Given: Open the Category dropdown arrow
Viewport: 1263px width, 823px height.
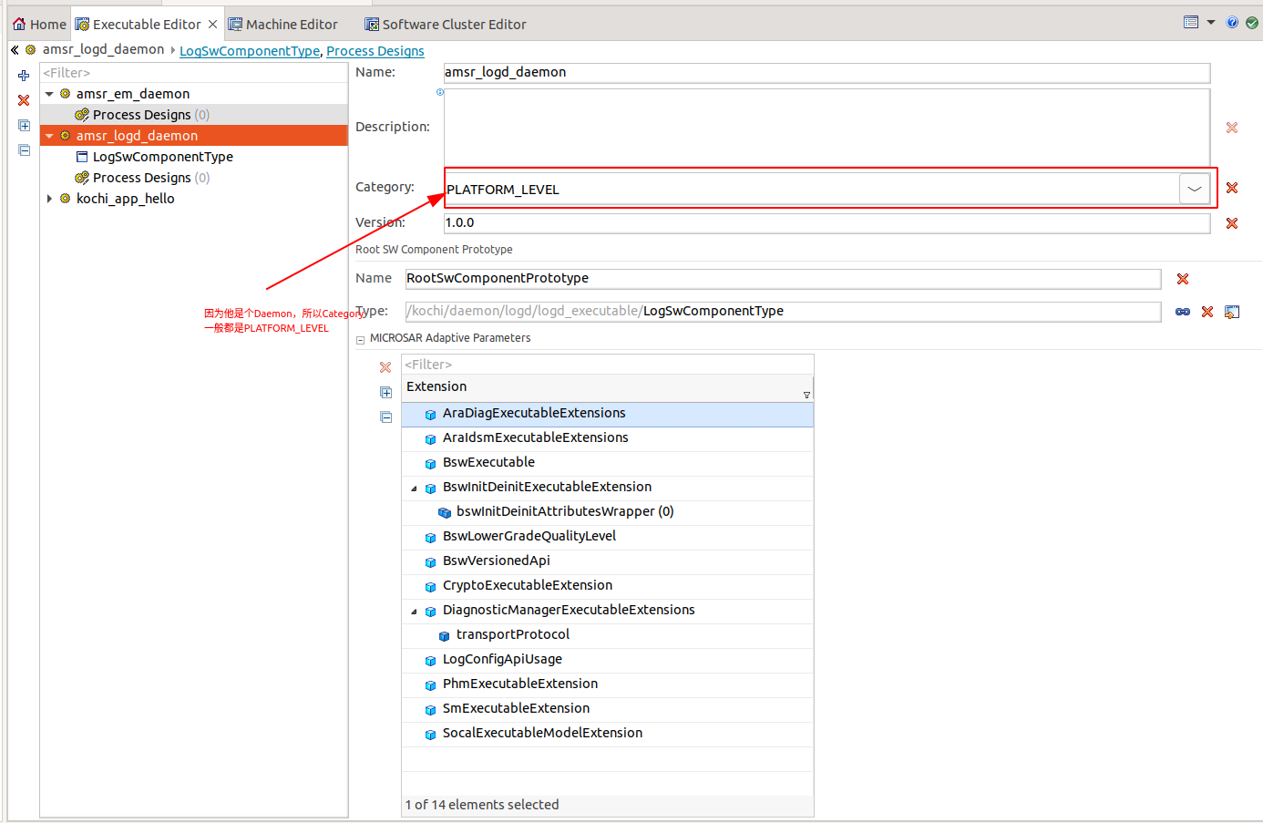Looking at the screenshot, I should [1195, 189].
